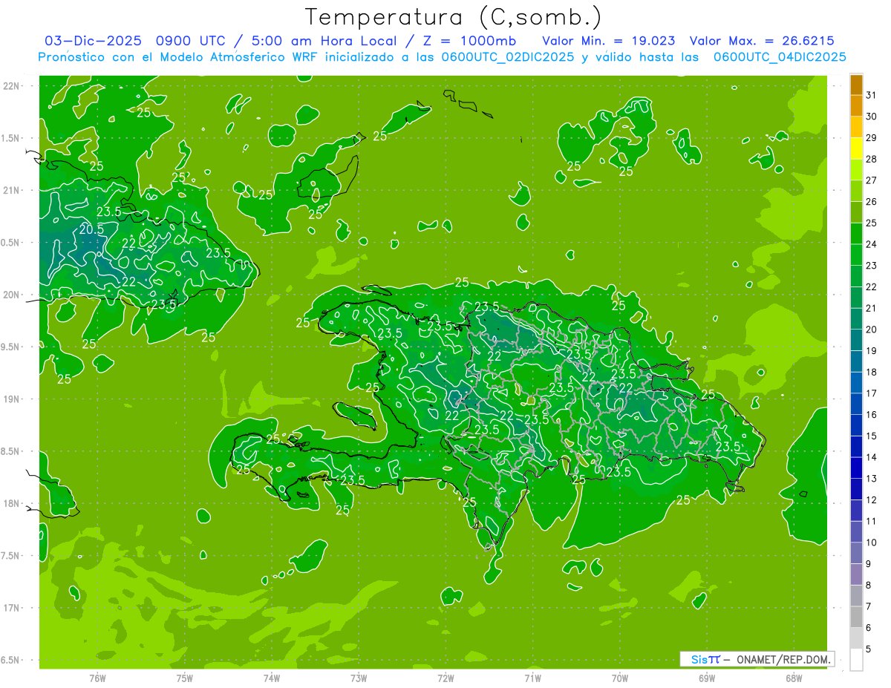Click the "74W" longitude label
Viewport: 891px width, 688px height.
point(272,678)
